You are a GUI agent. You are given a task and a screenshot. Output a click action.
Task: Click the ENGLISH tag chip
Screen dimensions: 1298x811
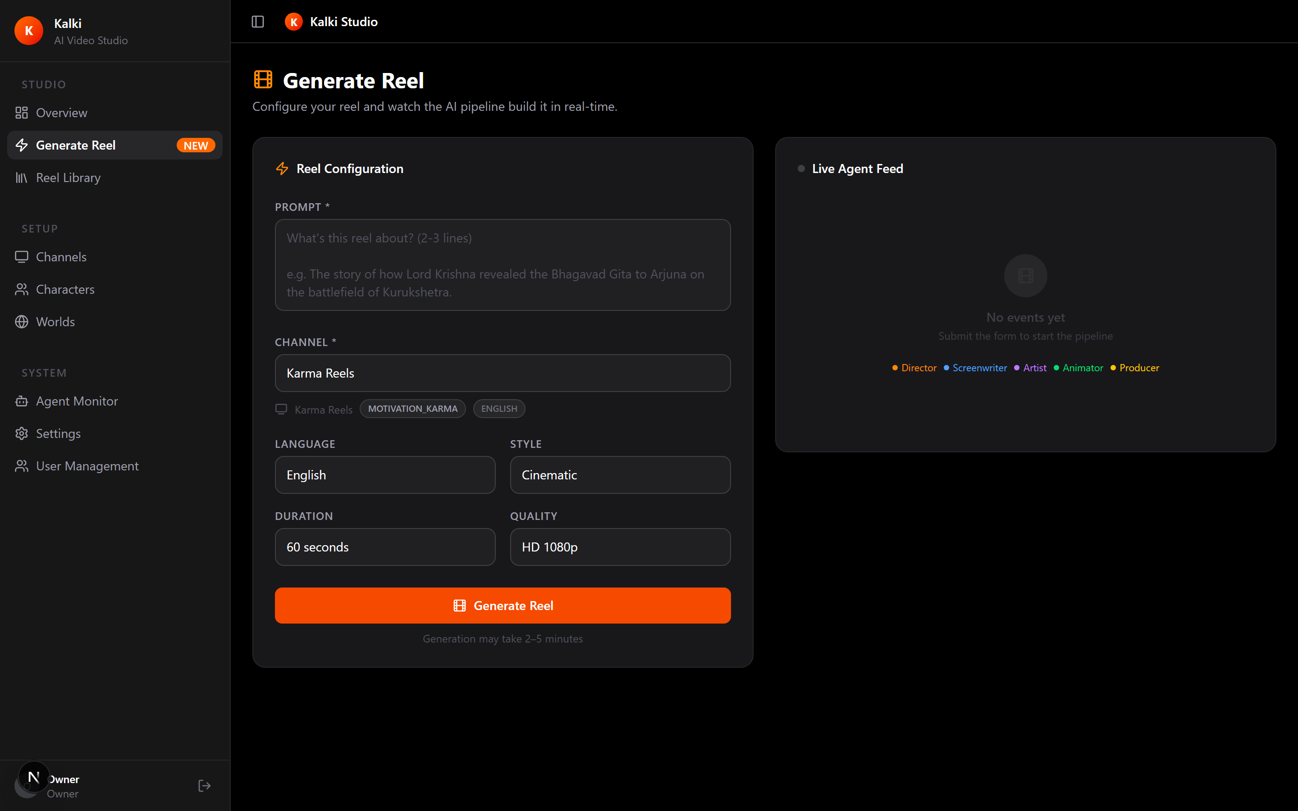tap(499, 409)
